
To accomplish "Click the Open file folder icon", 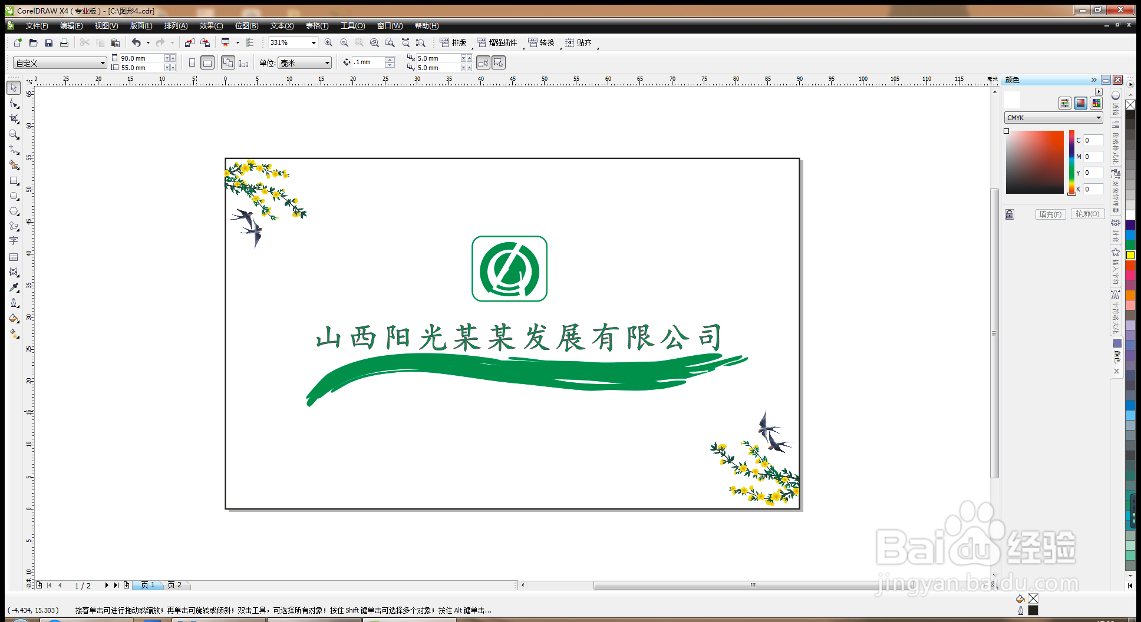I will (x=34, y=42).
